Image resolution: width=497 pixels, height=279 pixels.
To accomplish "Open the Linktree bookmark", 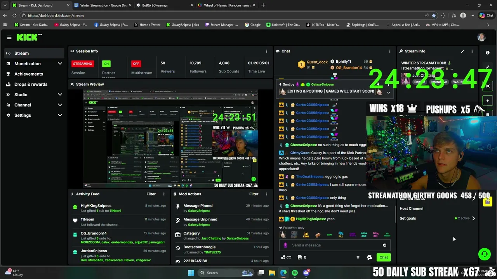I will point(283,25).
